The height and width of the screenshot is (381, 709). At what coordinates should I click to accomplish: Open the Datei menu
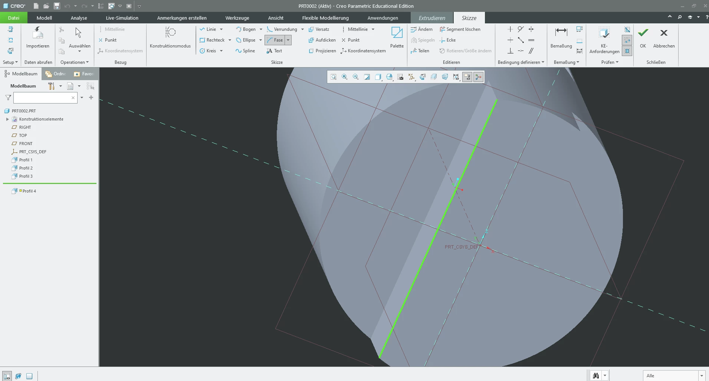pos(14,18)
